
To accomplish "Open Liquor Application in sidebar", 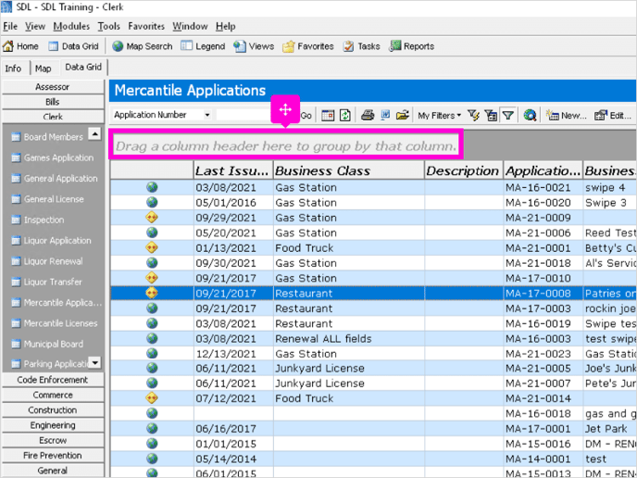I will point(51,241).
